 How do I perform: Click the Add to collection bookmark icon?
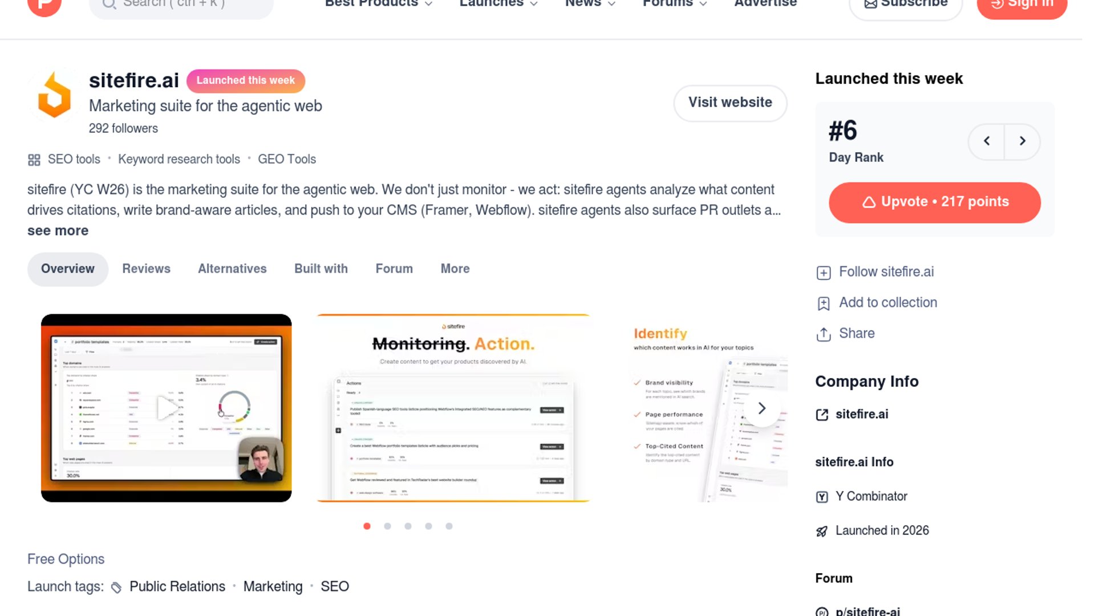pyautogui.click(x=824, y=303)
